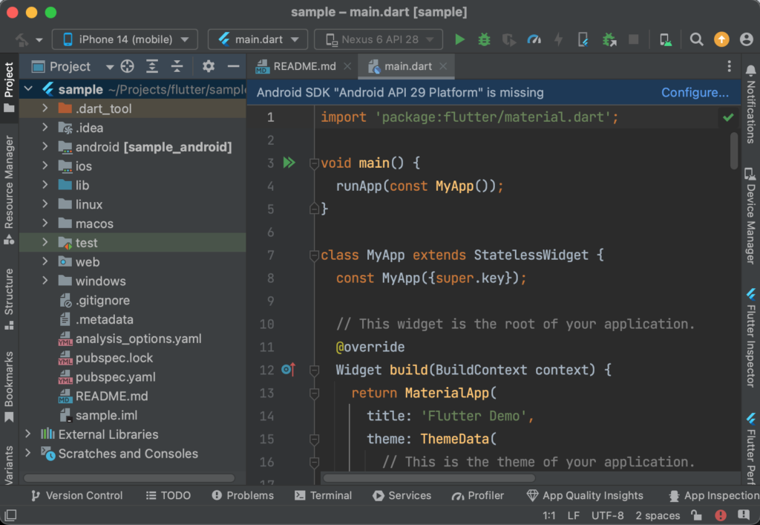This screenshot has width=760, height=525.
Task: Open the user account avatar icon
Action: click(x=747, y=39)
